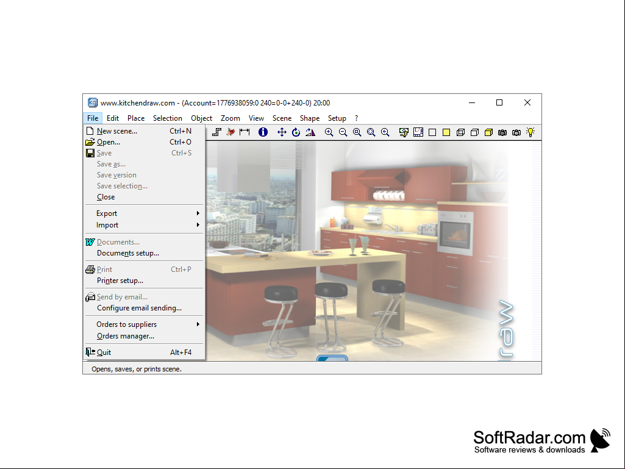Click the previous zoom magnifier icon

(x=385, y=132)
